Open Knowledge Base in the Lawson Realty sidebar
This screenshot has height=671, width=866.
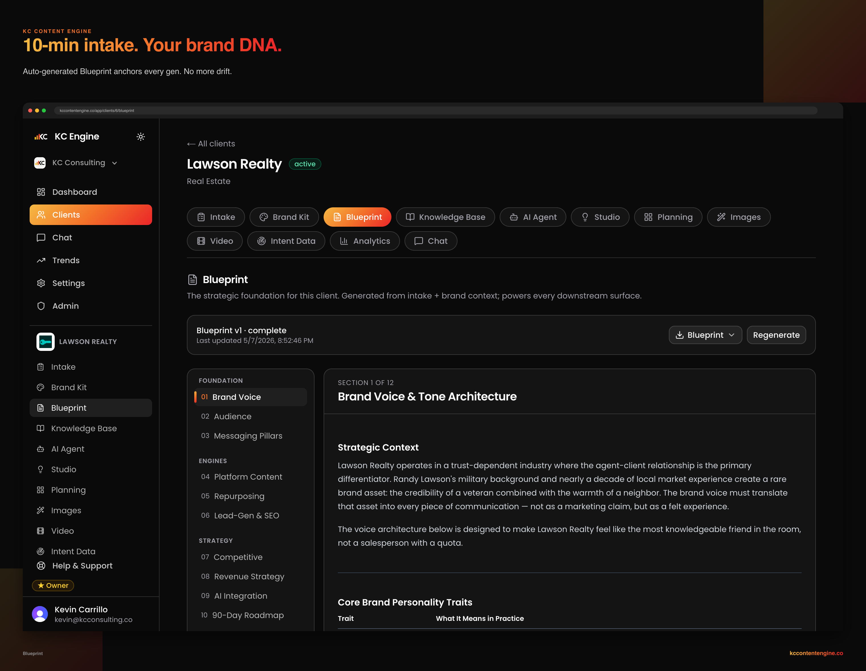(91, 428)
